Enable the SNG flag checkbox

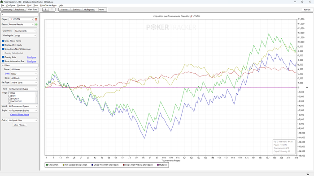[x=9, y=93]
